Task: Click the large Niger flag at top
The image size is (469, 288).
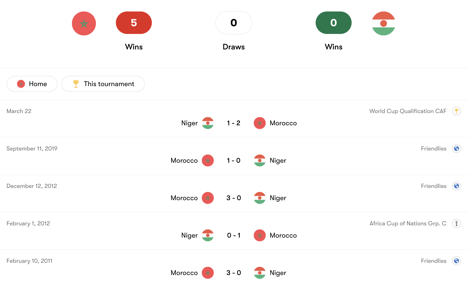Action: 383,23
